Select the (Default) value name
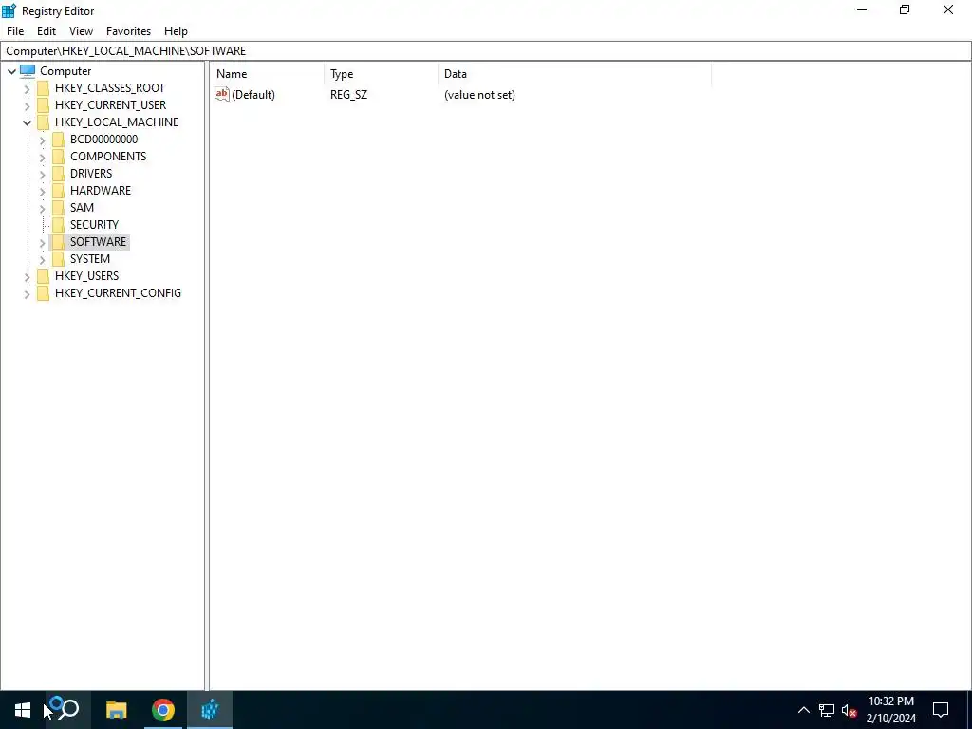 [252, 95]
